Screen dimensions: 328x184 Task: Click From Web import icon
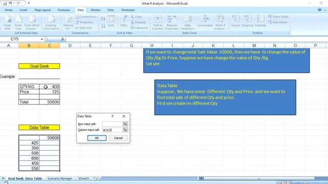(7, 22)
